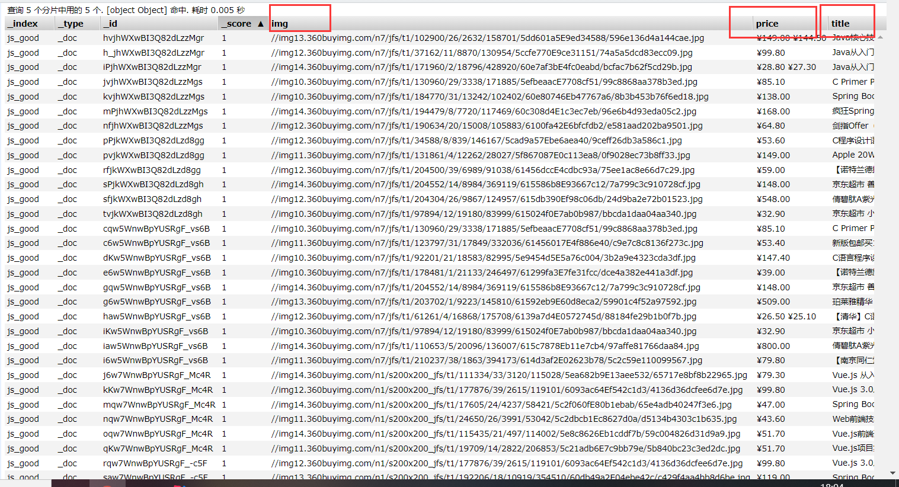Click scrollbar up arrow at right

click(880, 37)
